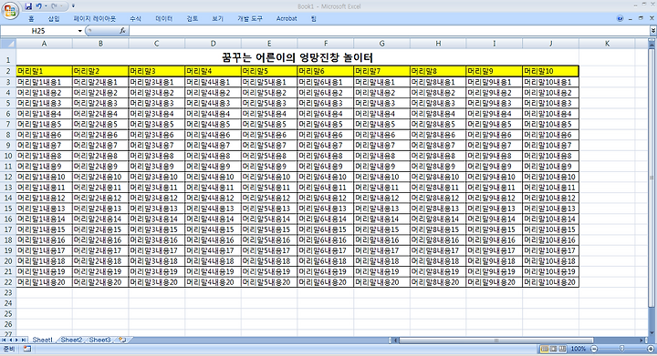Switch to Sheet3 tab
The width and height of the screenshot is (657, 356).
[99, 340]
